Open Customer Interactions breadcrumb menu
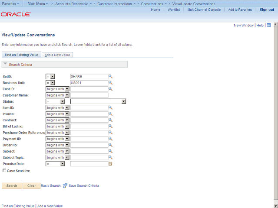 click(x=116, y=4)
